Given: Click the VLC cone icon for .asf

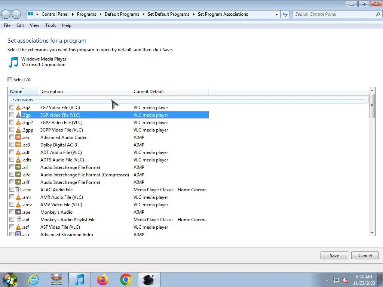Looking at the screenshot, I should 18,227.
